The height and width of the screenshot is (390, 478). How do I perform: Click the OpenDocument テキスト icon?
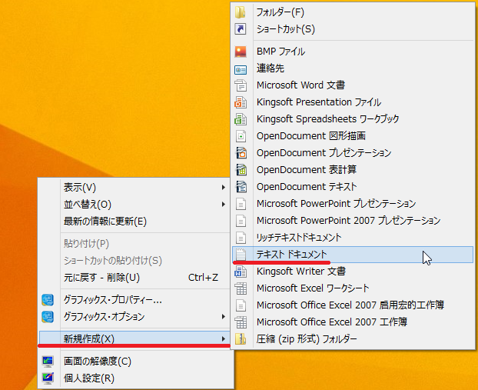pos(241,187)
